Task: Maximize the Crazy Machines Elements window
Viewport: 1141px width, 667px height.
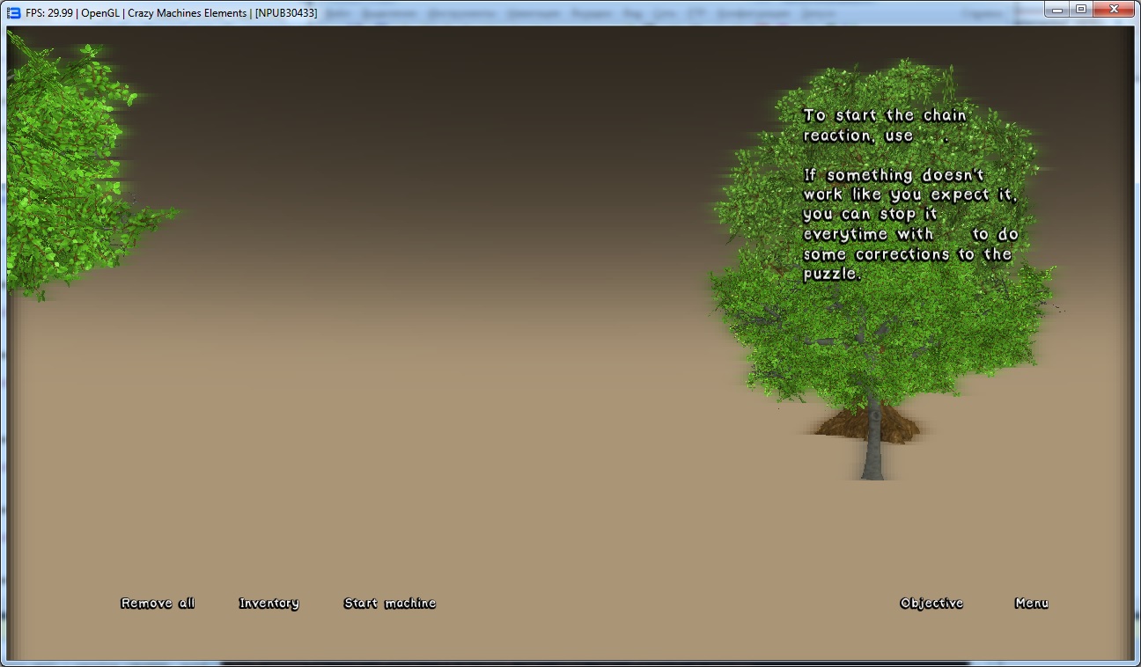Action: (x=1081, y=8)
